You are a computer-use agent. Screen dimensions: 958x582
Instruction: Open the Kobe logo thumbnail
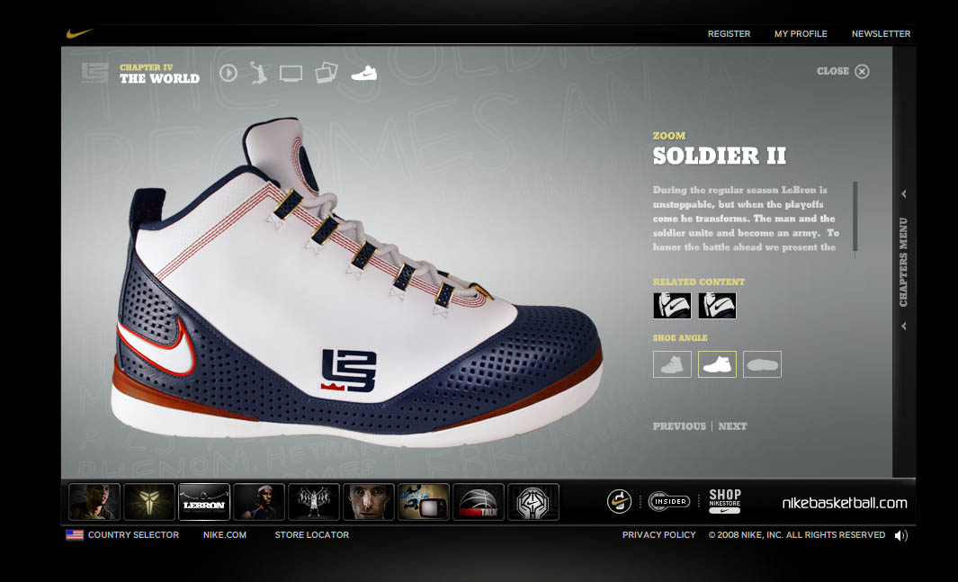click(x=149, y=502)
